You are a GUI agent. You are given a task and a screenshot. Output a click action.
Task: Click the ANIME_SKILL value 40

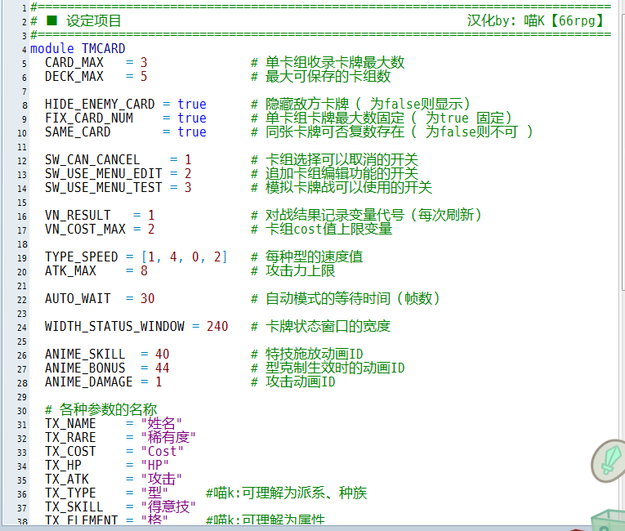pos(163,355)
